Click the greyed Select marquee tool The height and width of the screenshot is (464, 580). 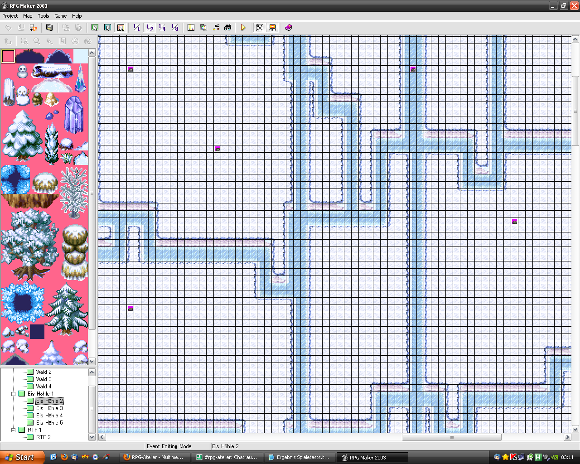pyautogui.click(x=24, y=41)
